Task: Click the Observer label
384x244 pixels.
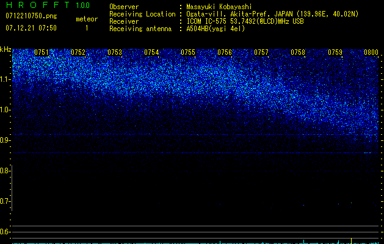Action: click(x=124, y=7)
